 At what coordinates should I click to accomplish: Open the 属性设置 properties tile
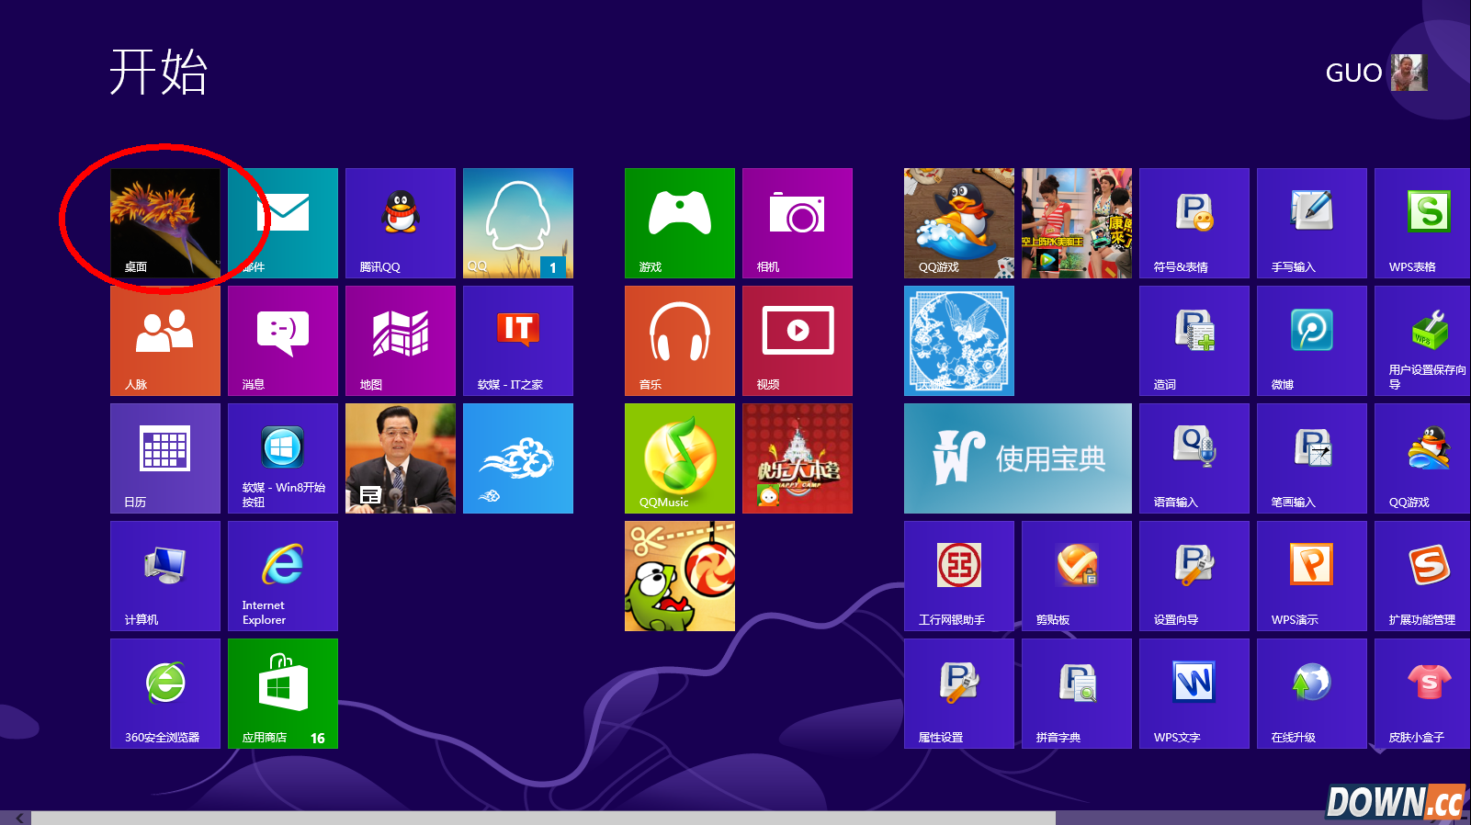[x=959, y=694]
